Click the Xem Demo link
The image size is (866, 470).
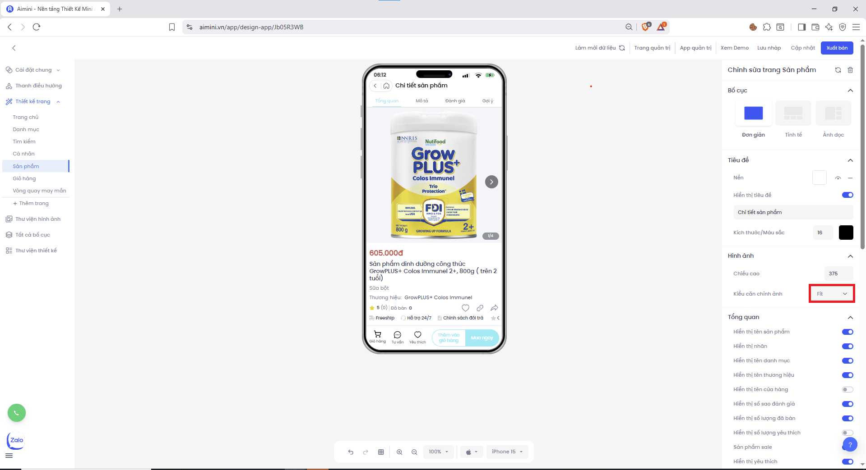tap(734, 48)
